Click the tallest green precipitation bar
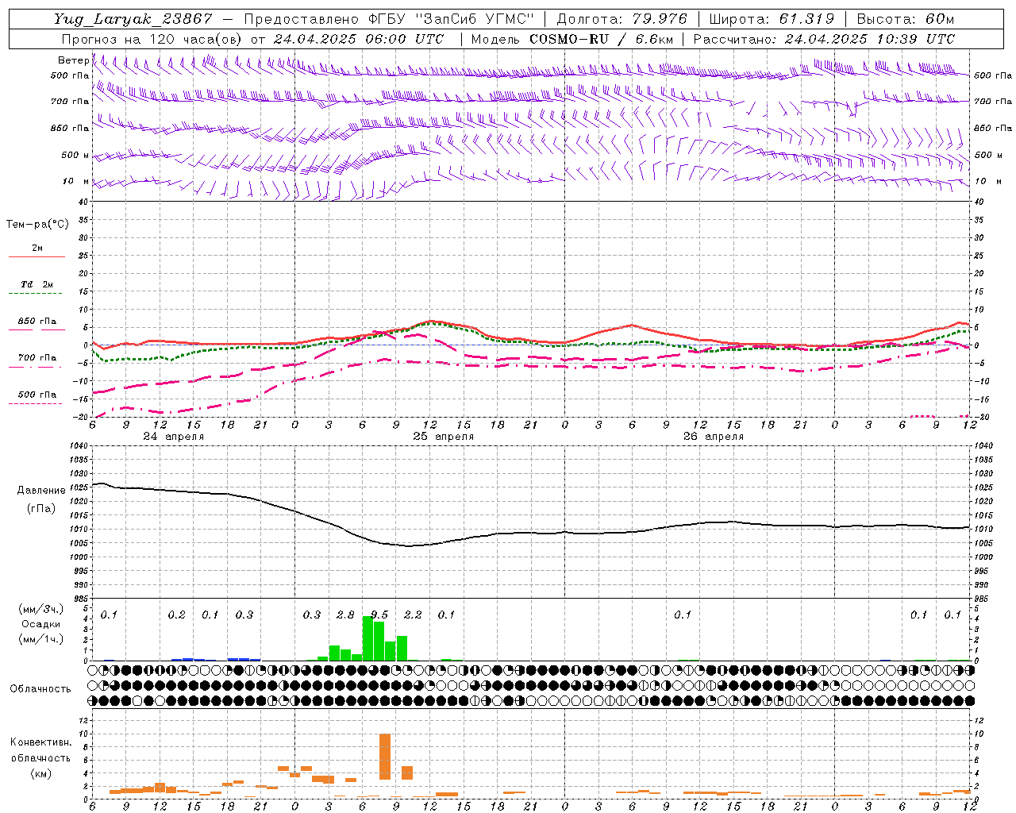 [x=368, y=638]
